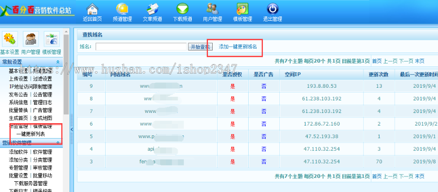Open the 文章频道 toolbar icon
This screenshot has height=192, width=438.
pos(152,9)
